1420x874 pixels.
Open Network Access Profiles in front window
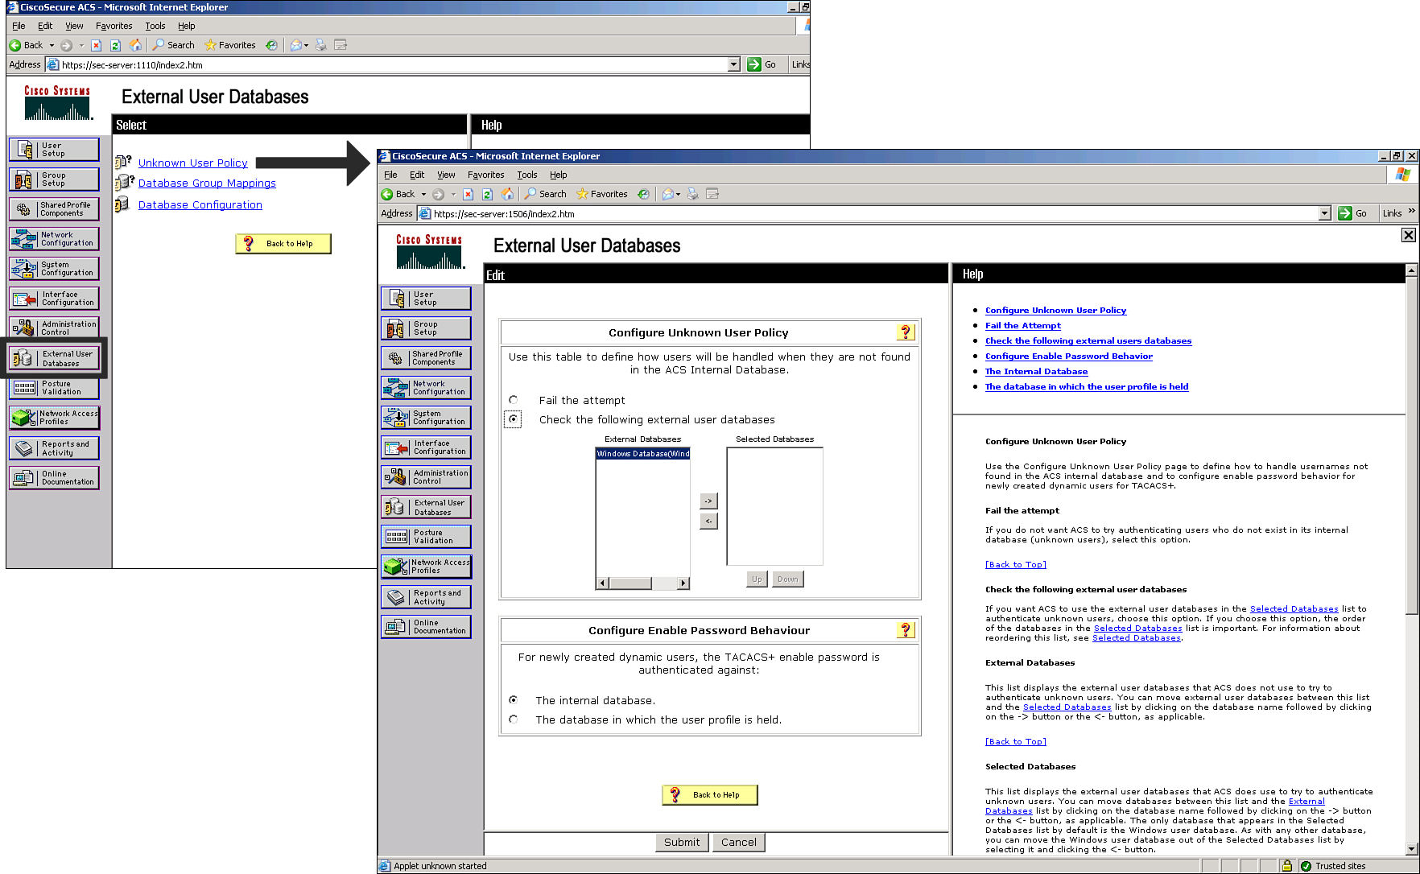click(x=426, y=567)
